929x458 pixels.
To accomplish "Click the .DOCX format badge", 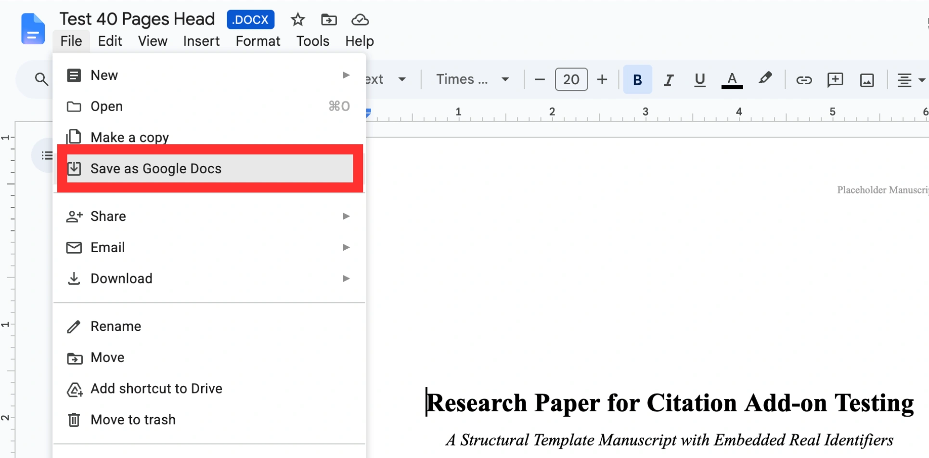I will [x=250, y=20].
